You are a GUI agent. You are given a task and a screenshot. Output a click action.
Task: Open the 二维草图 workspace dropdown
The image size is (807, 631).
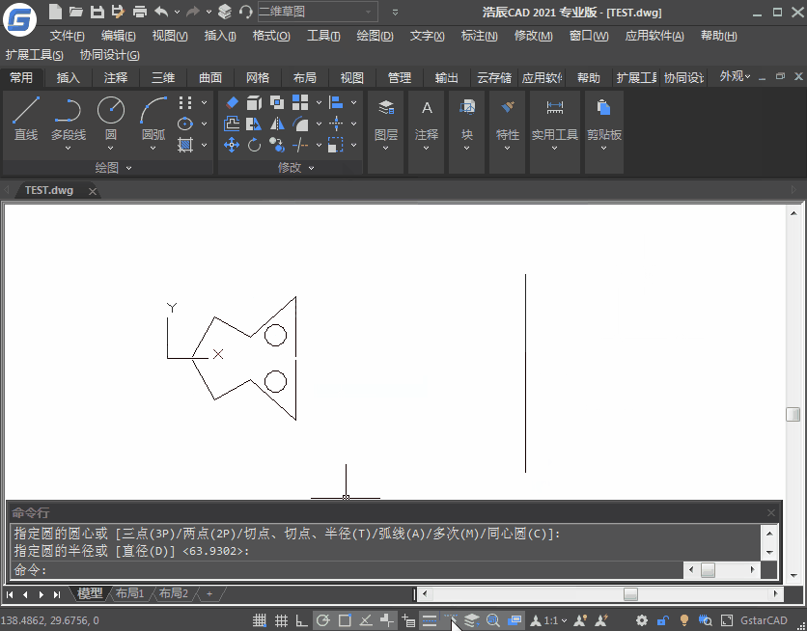pyautogui.click(x=318, y=12)
